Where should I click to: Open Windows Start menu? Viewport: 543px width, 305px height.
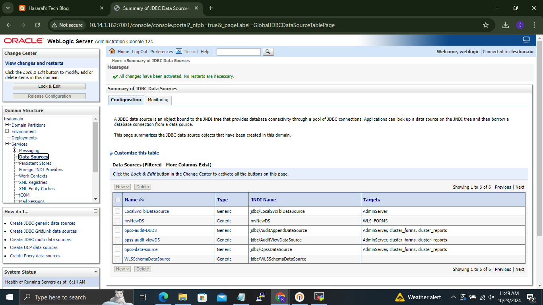click(10, 297)
